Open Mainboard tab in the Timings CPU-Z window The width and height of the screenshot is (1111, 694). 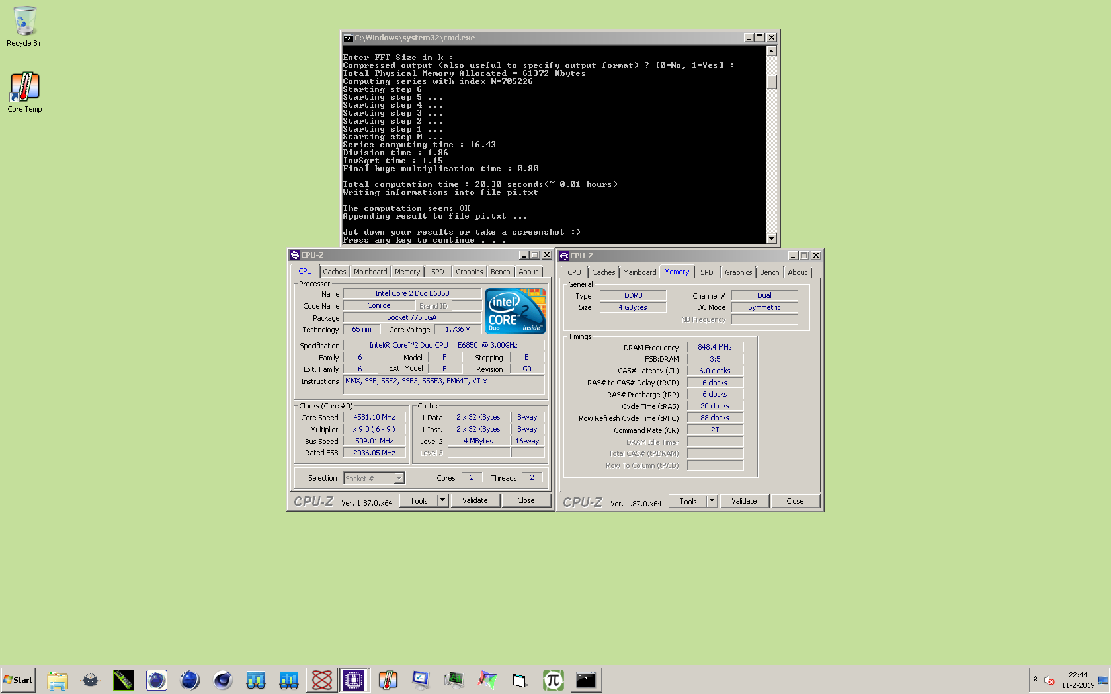tap(639, 272)
